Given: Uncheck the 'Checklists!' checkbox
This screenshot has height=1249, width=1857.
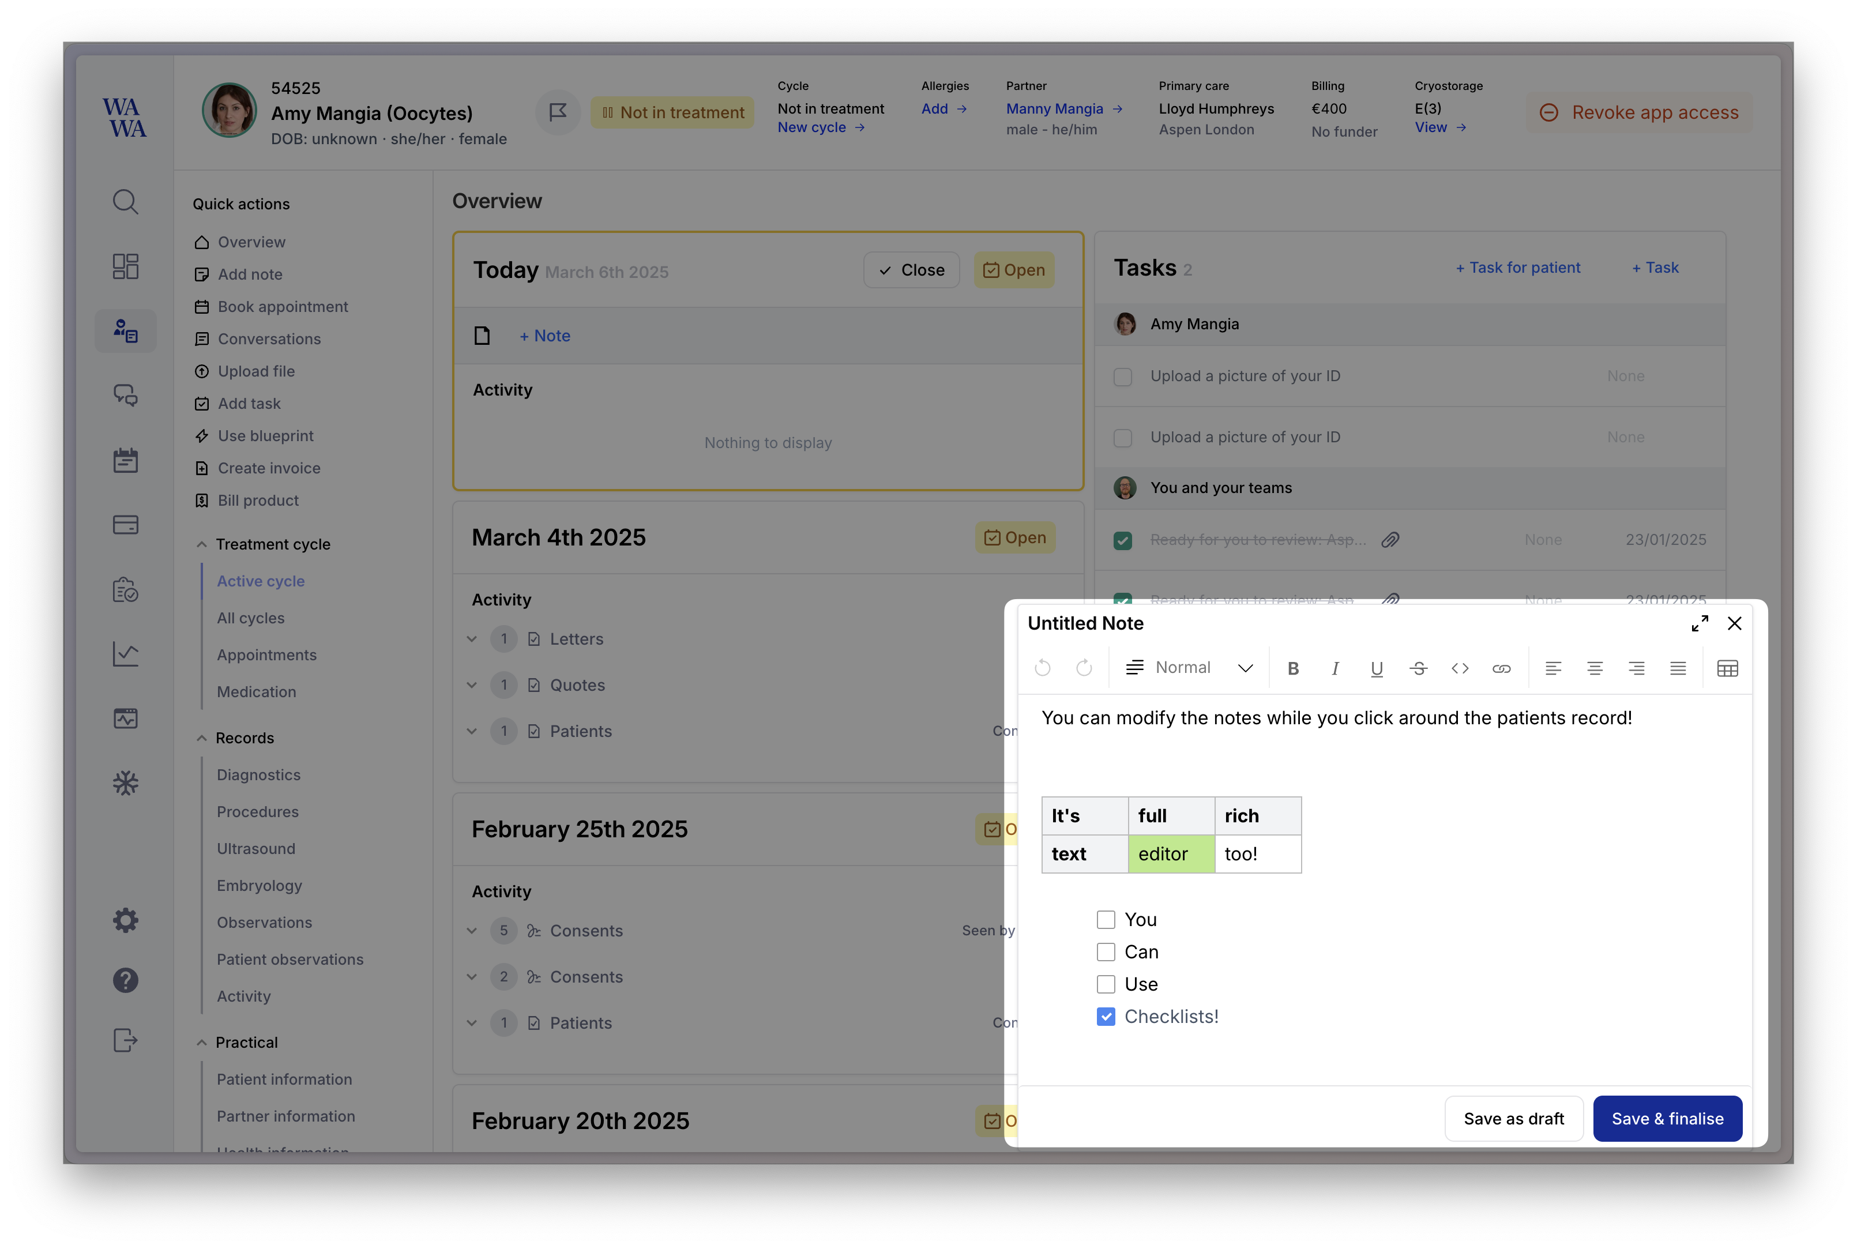Looking at the screenshot, I should (x=1106, y=1017).
